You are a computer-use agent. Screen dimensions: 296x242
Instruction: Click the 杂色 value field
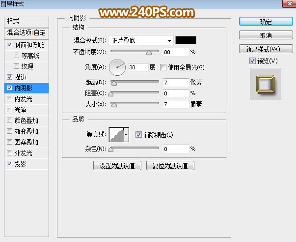(x=176, y=149)
